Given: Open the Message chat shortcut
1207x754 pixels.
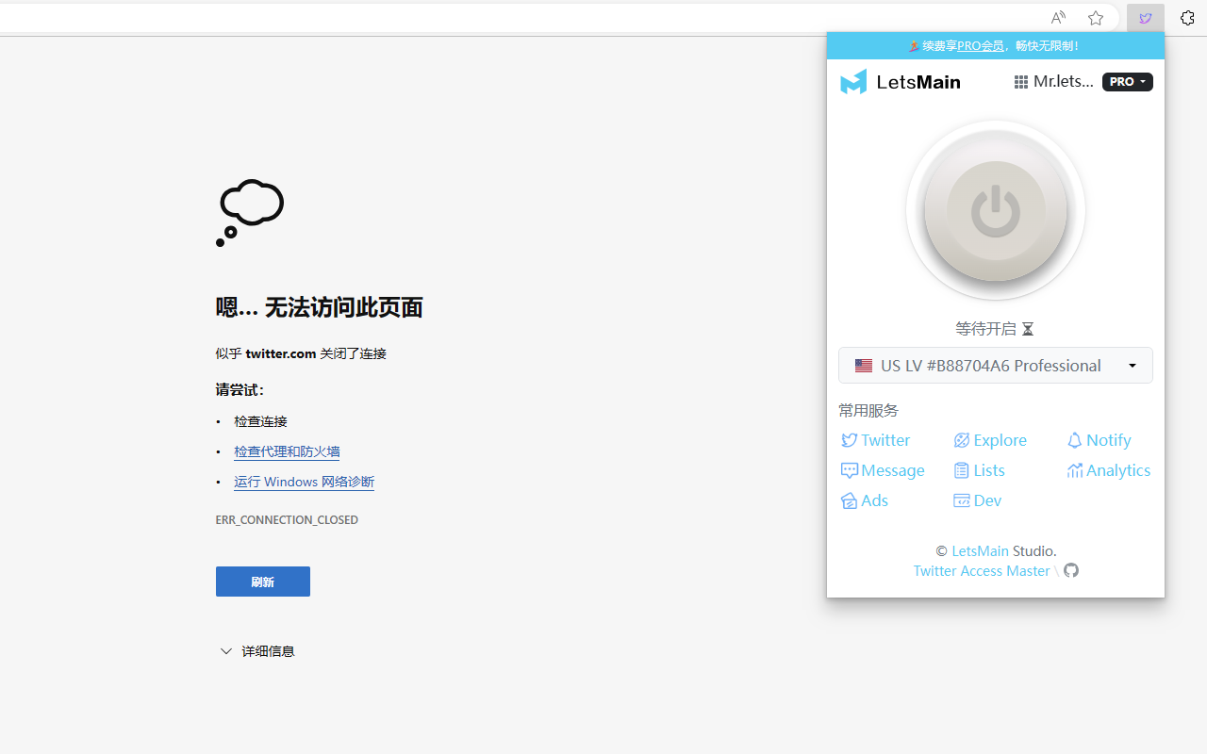Looking at the screenshot, I should (x=883, y=470).
